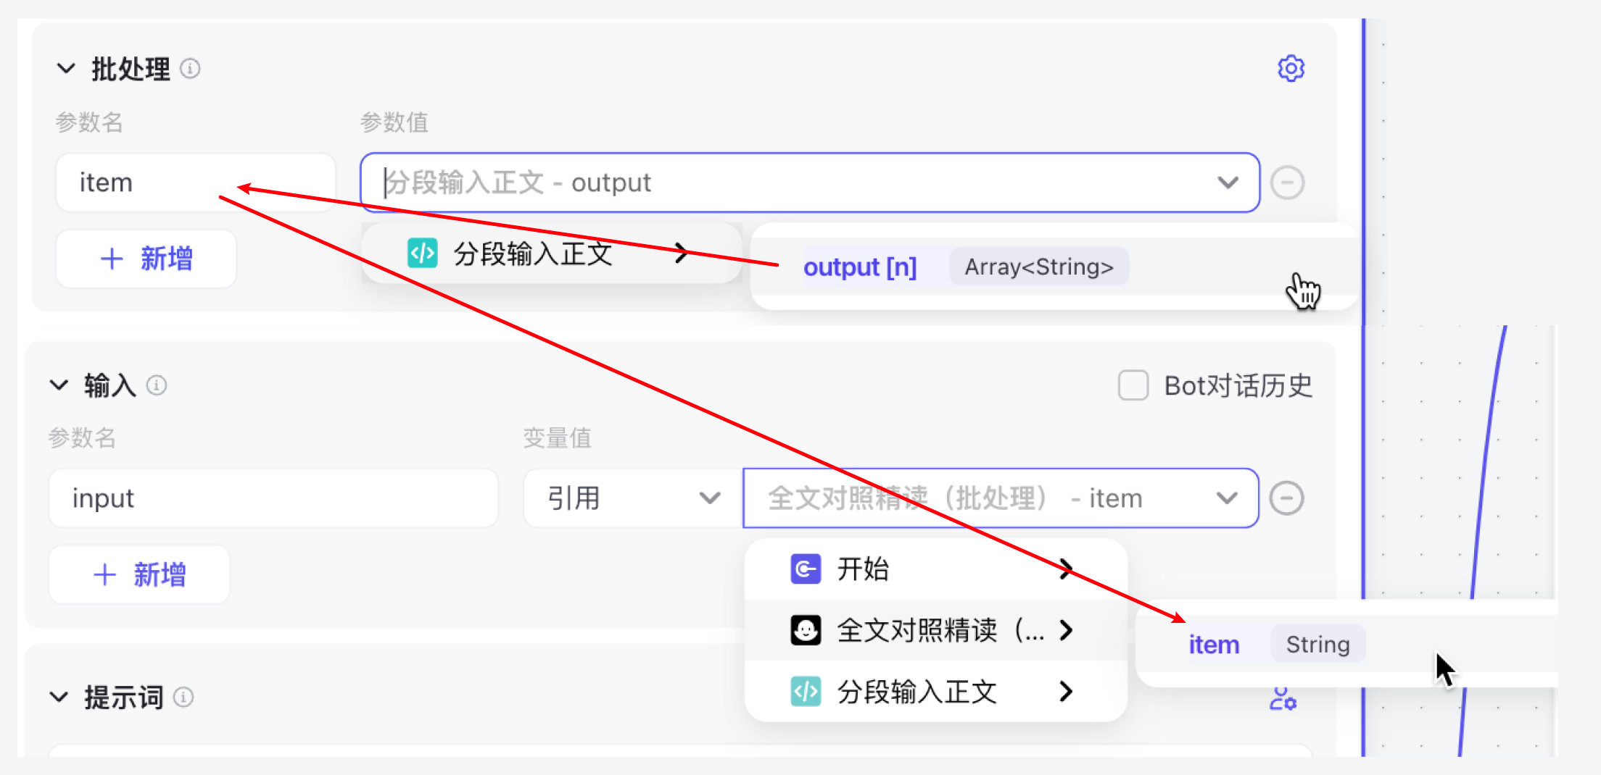Select output [n] Array<String> option
The image size is (1601, 775).
click(x=1054, y=267)
